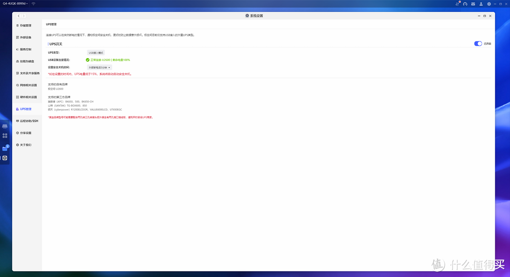
Task: Open the speed gauge monitor icon
Action: point(465,4)
